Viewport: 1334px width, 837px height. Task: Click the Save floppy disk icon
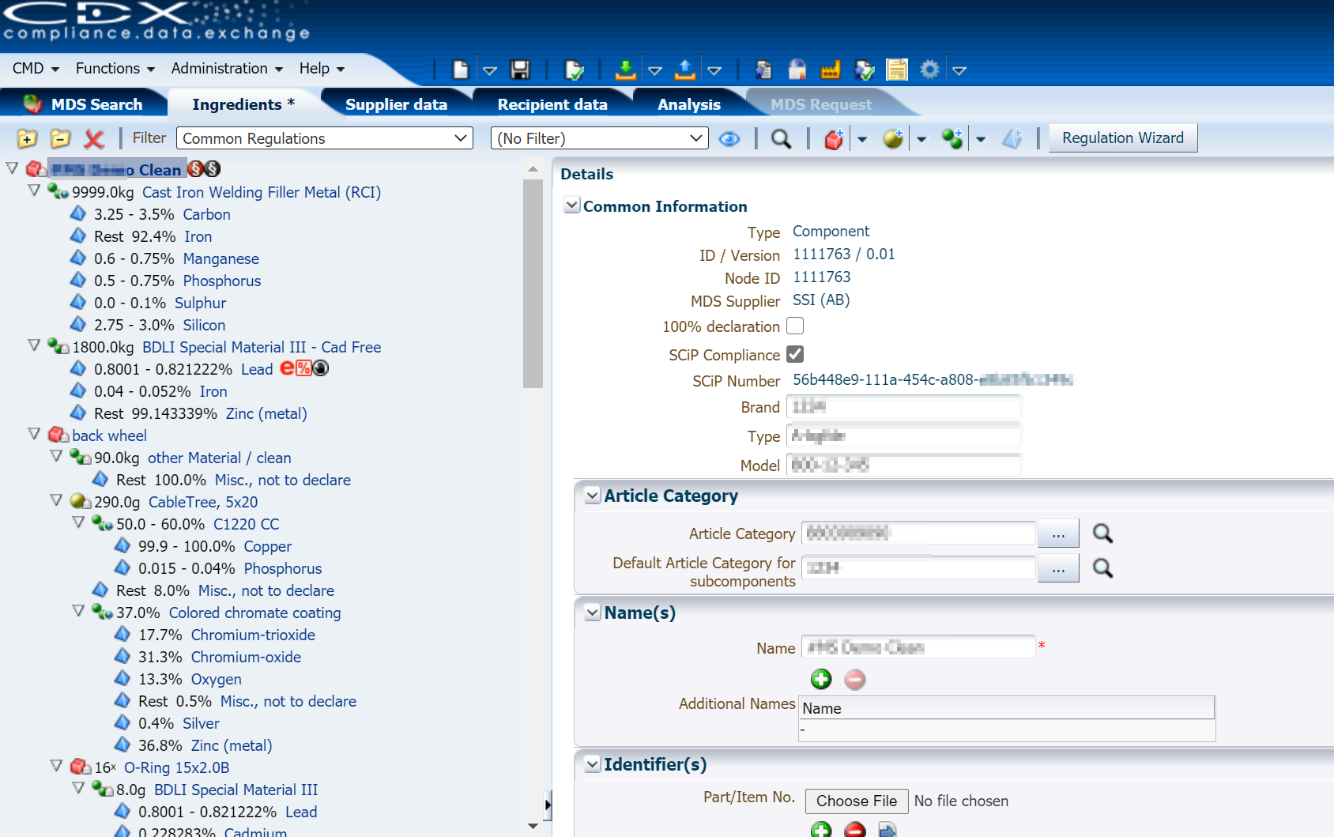point(520,70)
